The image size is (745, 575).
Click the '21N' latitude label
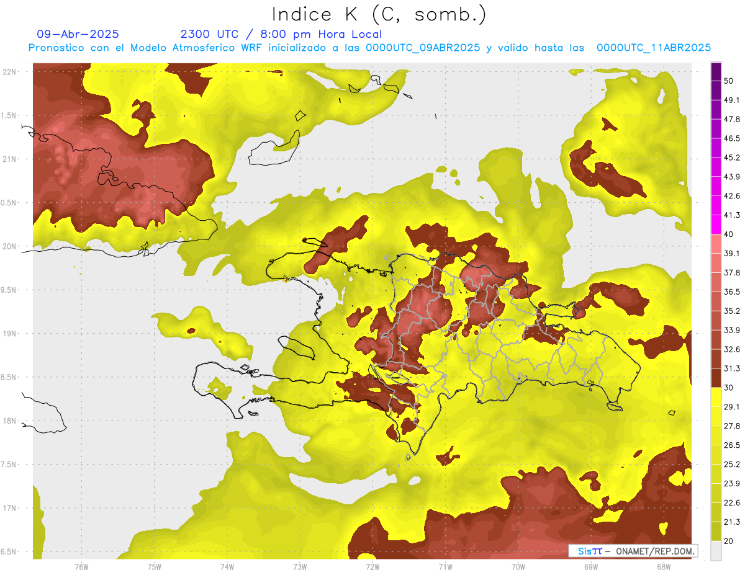tap(9, 159)
